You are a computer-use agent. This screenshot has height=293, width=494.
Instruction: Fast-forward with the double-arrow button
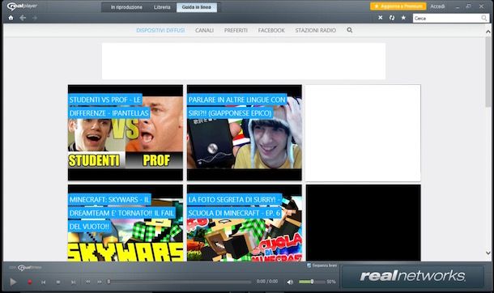(x=100, y=282)
